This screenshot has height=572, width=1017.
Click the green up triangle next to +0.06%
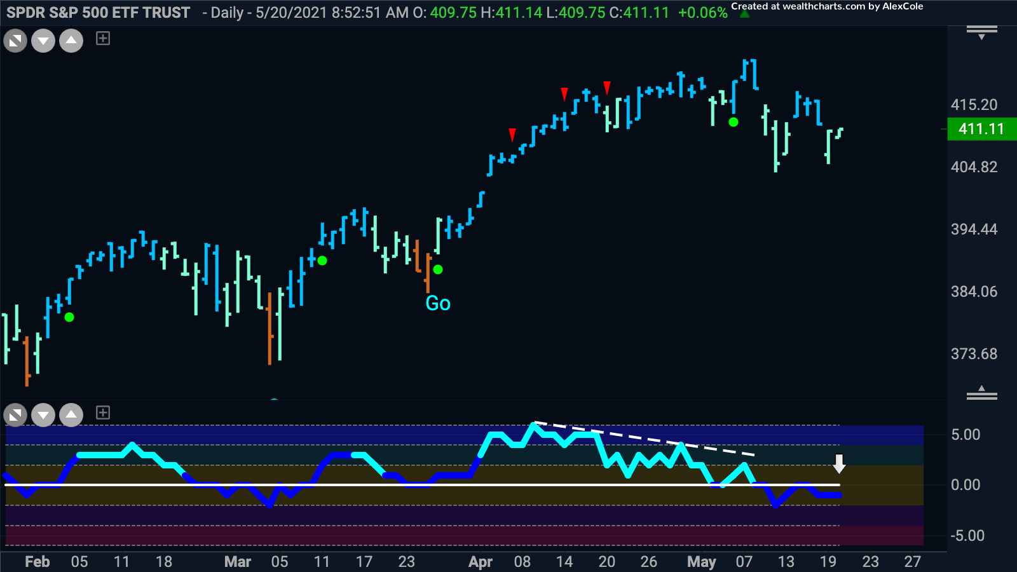(745, 14)
